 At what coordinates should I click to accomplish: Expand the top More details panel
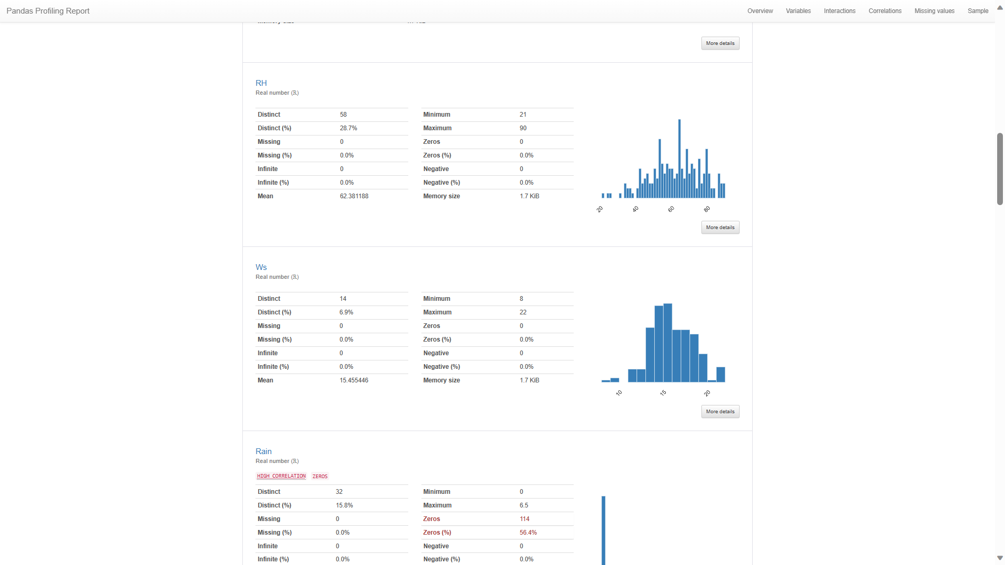click(x=720, y=43)
